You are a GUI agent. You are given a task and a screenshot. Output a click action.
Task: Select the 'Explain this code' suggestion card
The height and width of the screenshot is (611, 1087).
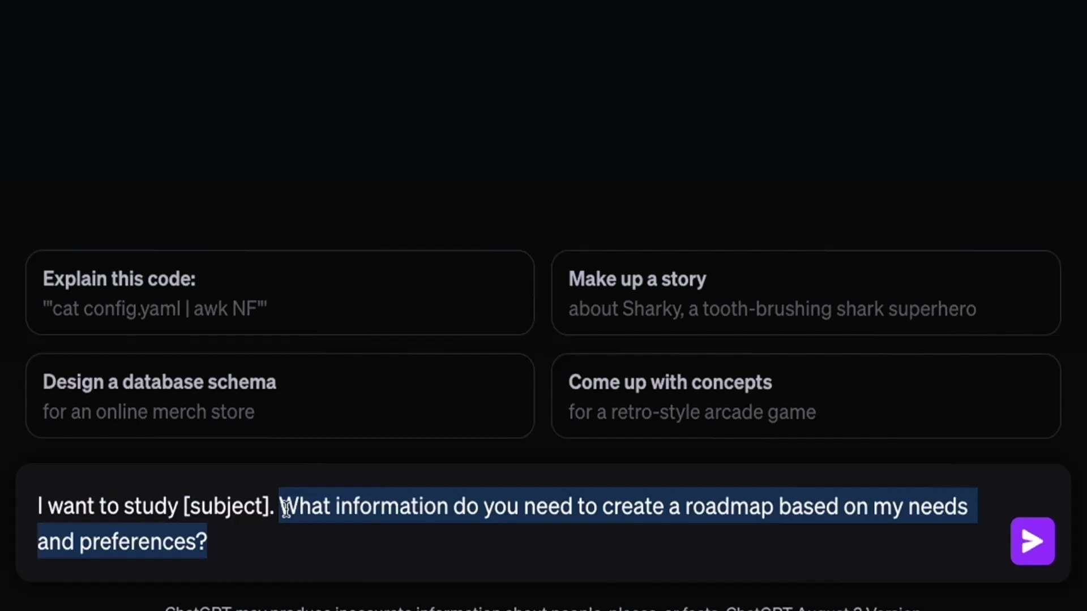pos(280,293)
